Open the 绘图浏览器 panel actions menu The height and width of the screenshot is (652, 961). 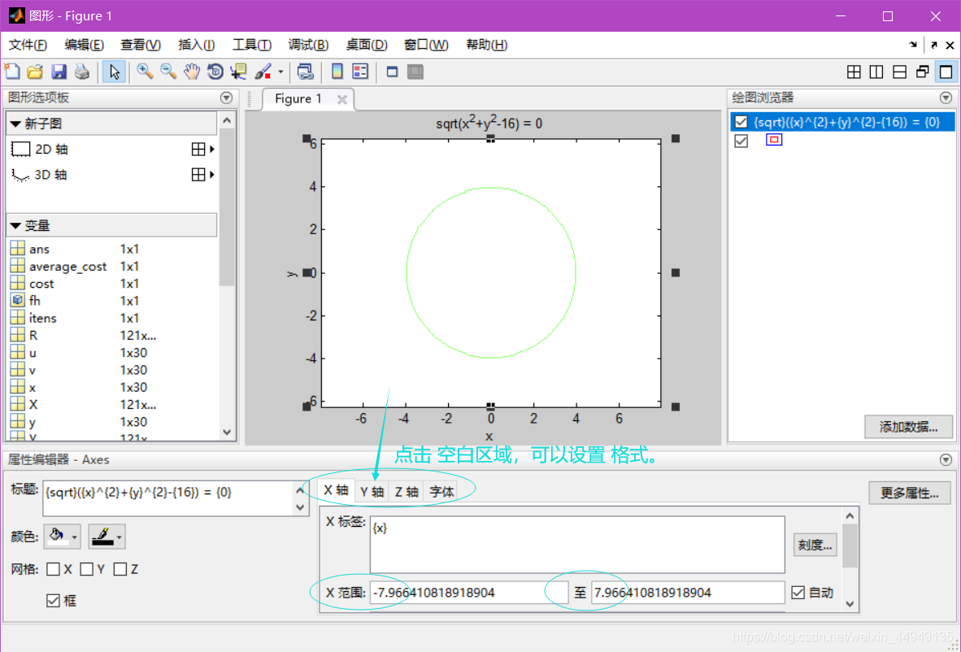[946, 98]
